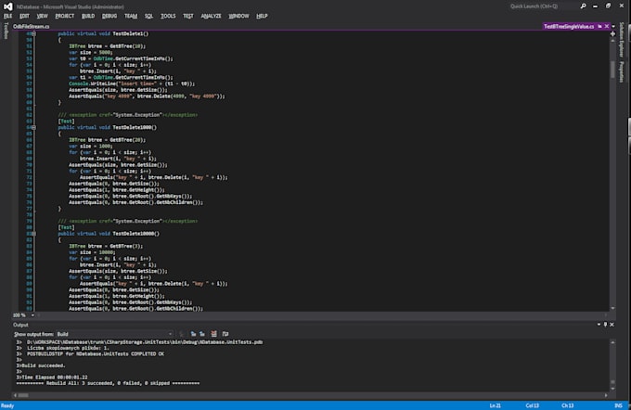Click the 'Ready' status bar text
This screenshot has height=410, width=631.
coord(7,405)
